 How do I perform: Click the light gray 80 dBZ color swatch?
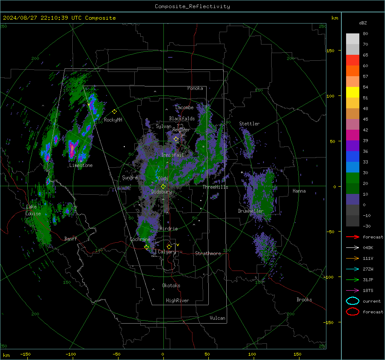pyautogui.click(x=352, y=39)
